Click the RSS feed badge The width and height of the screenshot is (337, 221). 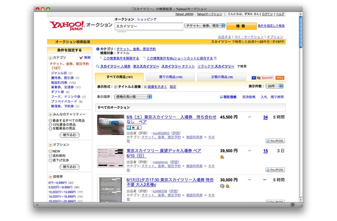pos(280,78)
